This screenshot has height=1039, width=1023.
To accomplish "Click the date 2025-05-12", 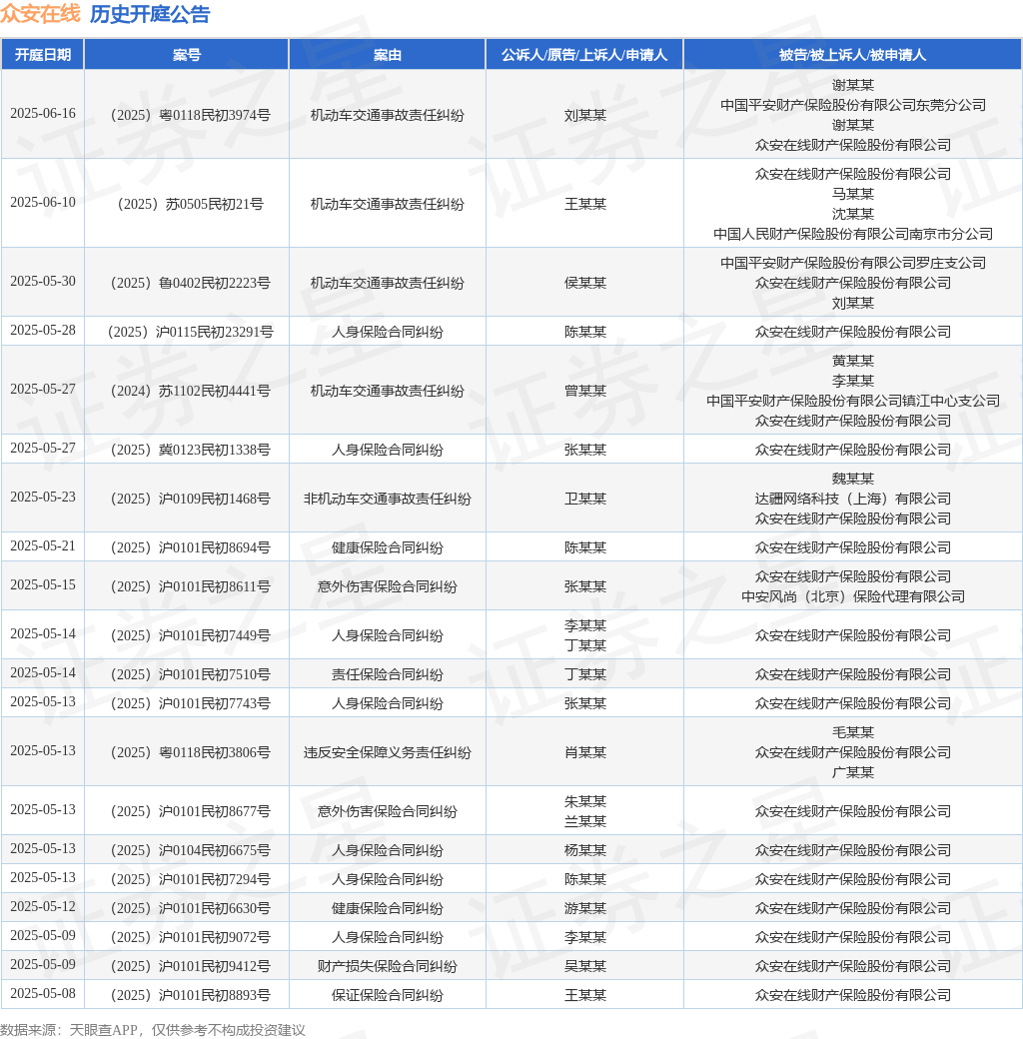I will (43, 906).
